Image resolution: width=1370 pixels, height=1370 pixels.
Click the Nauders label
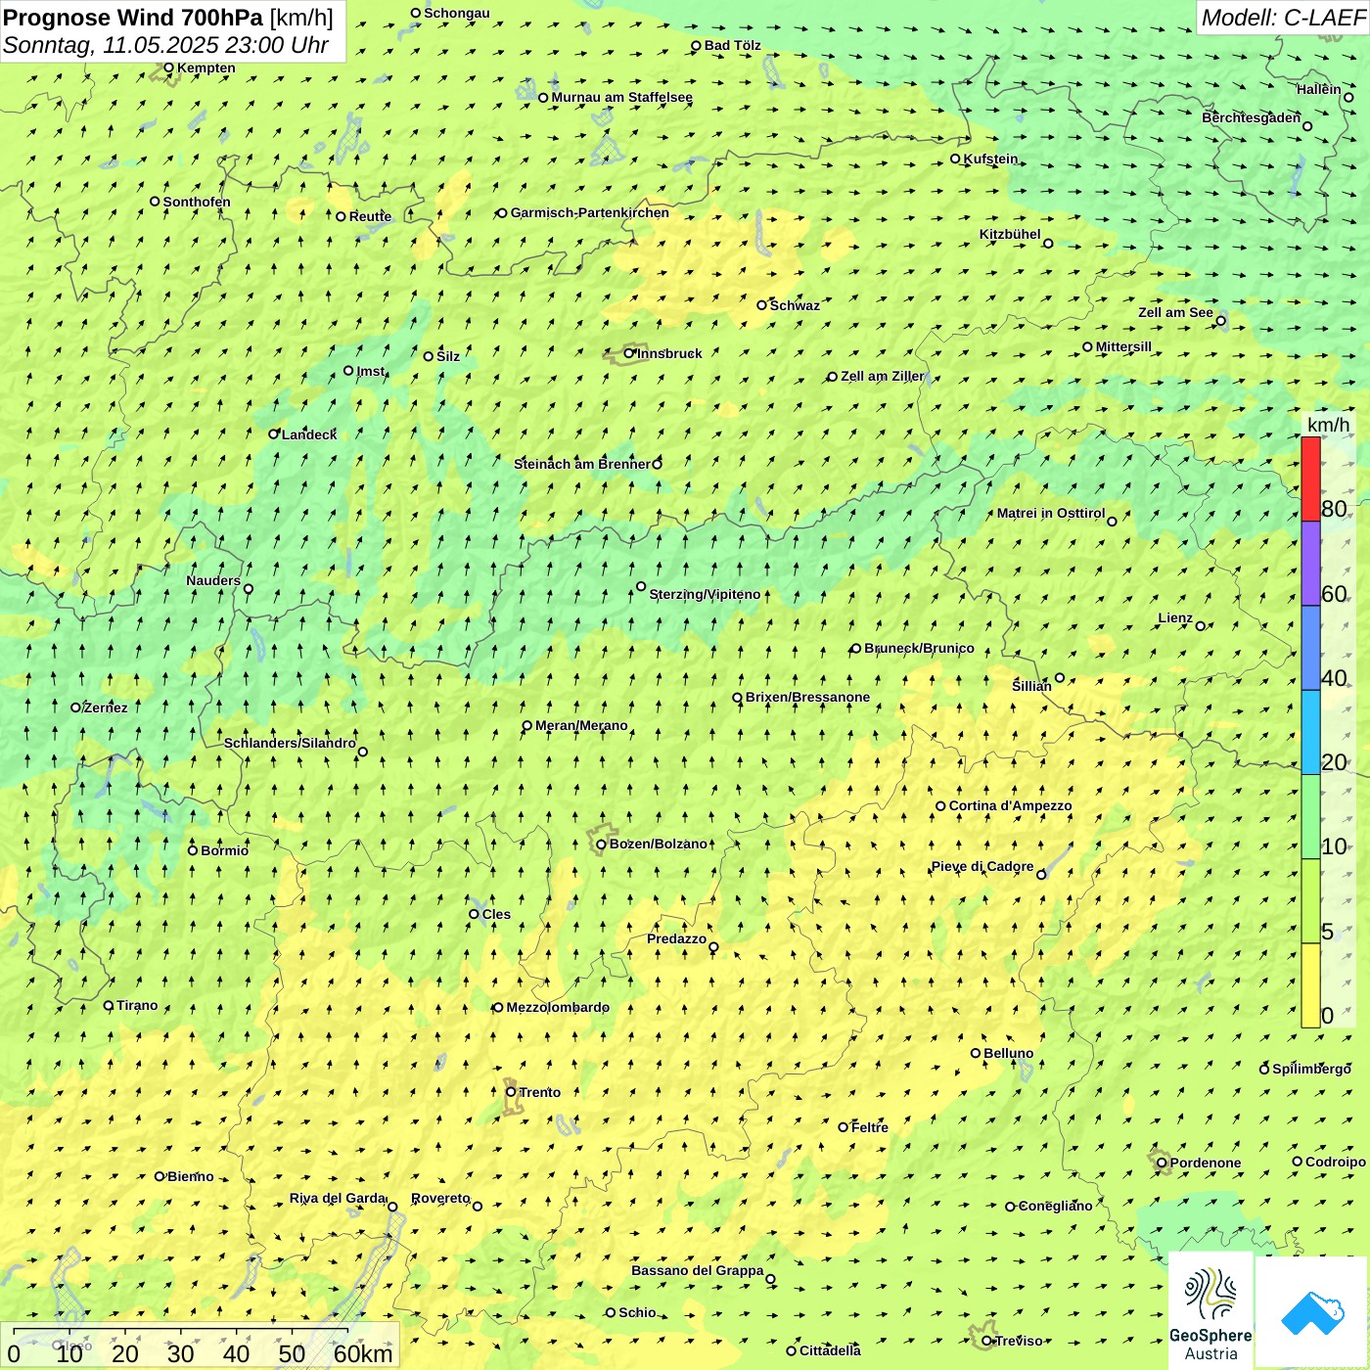pyautogui.click(x=213, y=580)
